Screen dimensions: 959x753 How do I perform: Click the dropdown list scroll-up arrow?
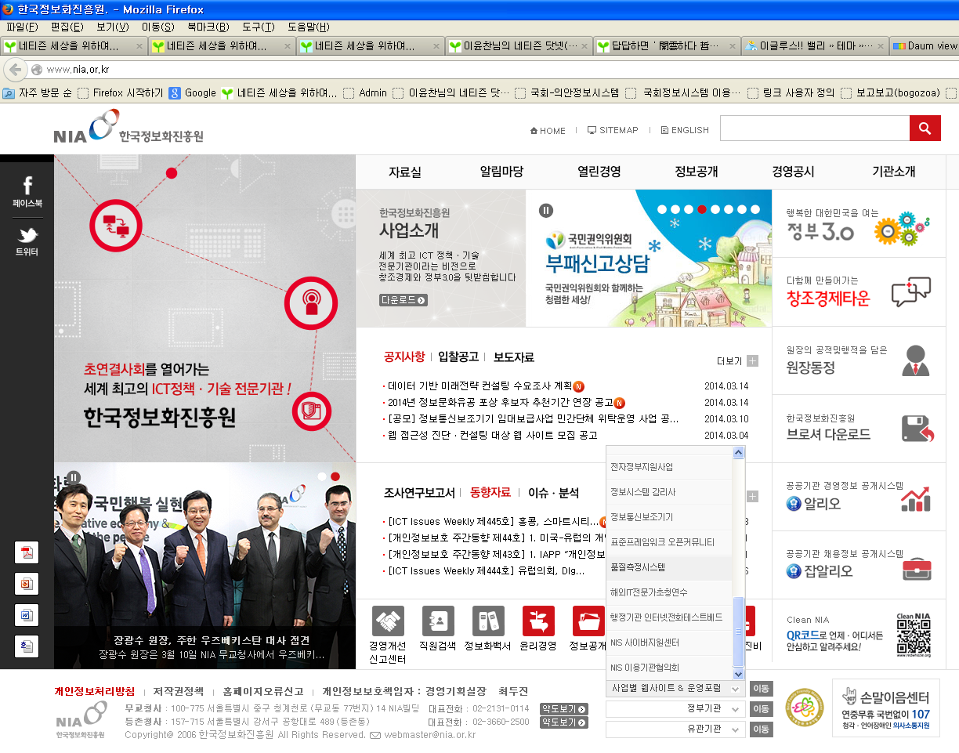[738, 452]
